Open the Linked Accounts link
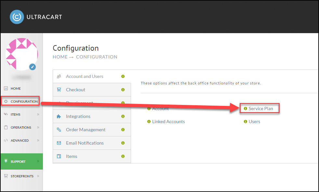 tap(168, 122)
